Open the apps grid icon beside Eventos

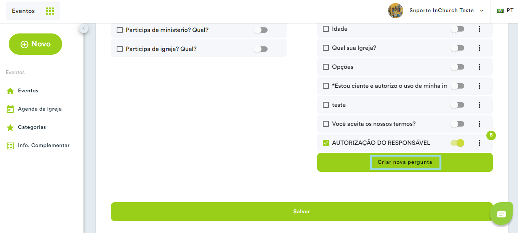(x=50, y=11)
